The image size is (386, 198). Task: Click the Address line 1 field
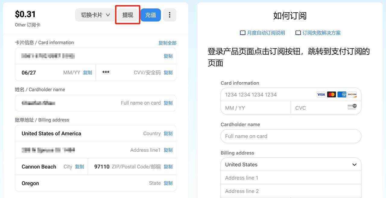click(x=291, y=178)
